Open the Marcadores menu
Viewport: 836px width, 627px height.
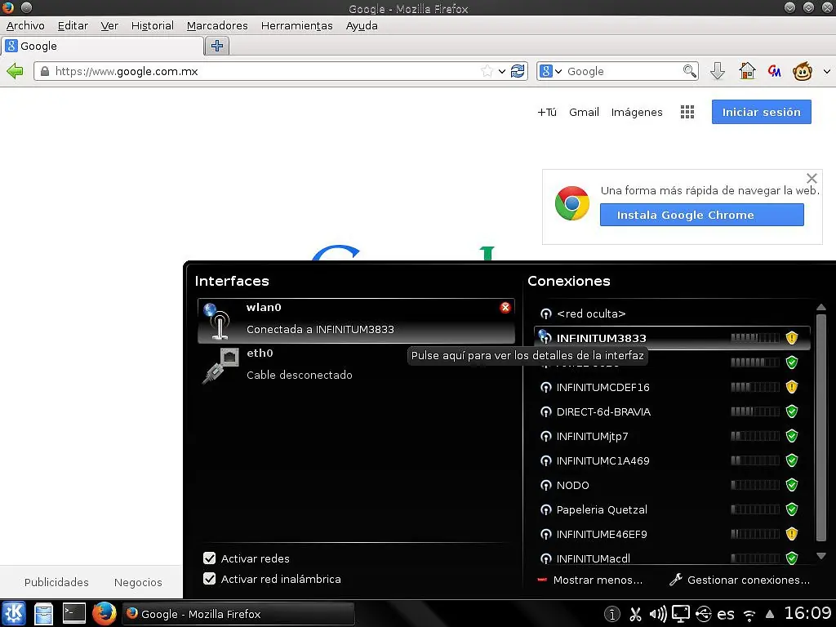point(217,25)
